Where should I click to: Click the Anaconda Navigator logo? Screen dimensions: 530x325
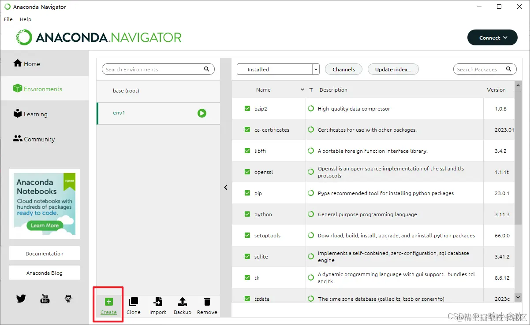99,37
